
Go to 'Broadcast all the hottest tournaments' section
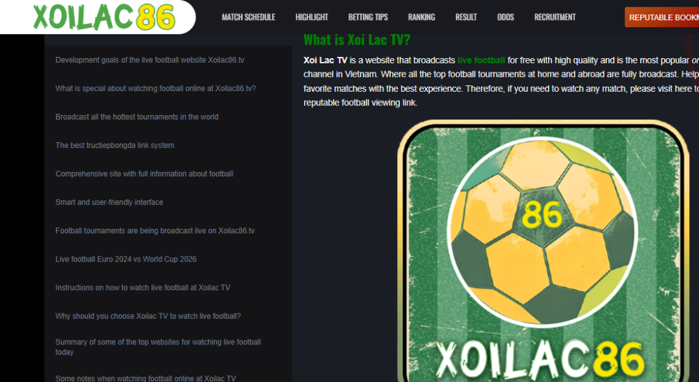click(137, 116)
